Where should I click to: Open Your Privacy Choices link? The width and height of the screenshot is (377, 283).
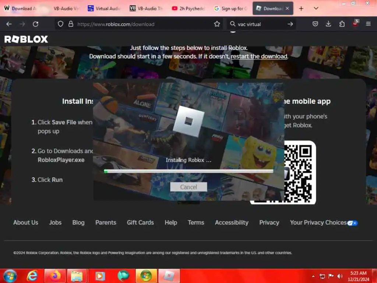tap(318, 223)
